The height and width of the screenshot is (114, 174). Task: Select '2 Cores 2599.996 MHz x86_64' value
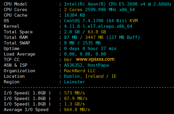pos(99,10)
